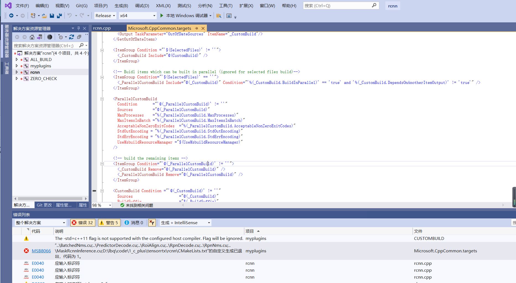Screen dimensions: 516x283
Task: Click the Show All Files icon
Action: [50, 37]
